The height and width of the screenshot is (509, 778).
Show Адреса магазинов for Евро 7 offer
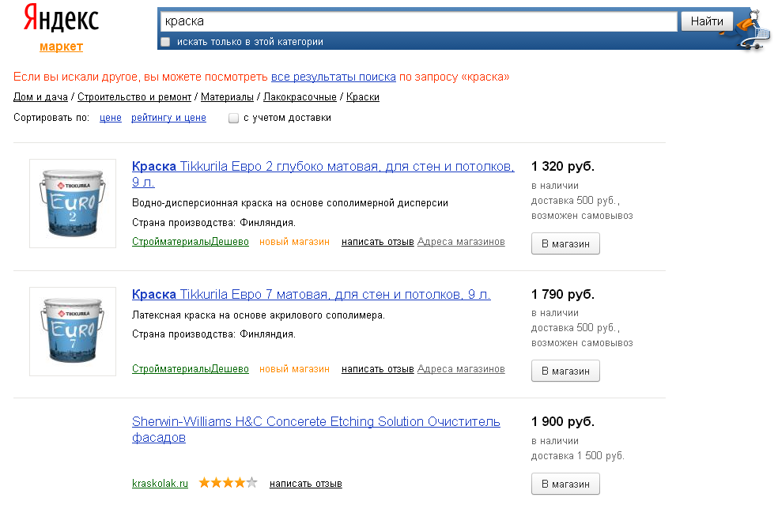461,369
